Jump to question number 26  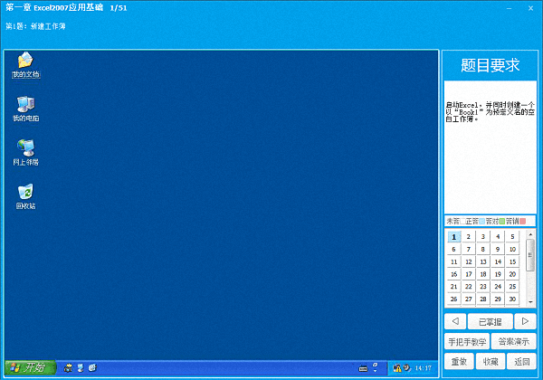[453, 299]
